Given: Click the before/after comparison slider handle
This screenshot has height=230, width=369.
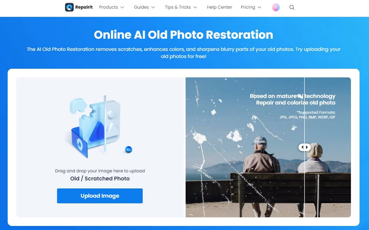Looking at the screenshot, I should click(304, 147).
